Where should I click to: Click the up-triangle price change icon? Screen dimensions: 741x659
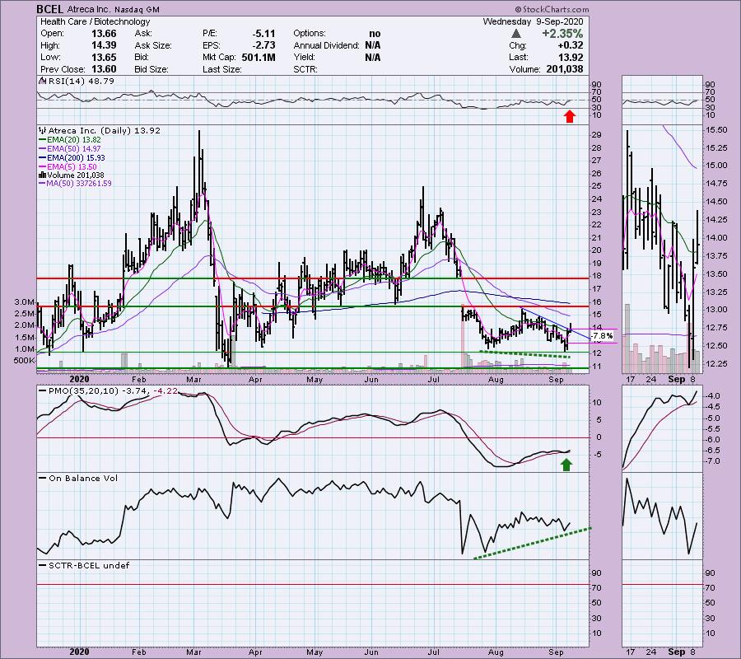pos(516,34)
